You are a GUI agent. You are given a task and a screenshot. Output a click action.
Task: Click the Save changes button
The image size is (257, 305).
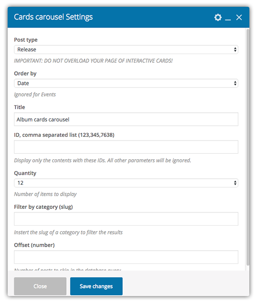[96, 286]
